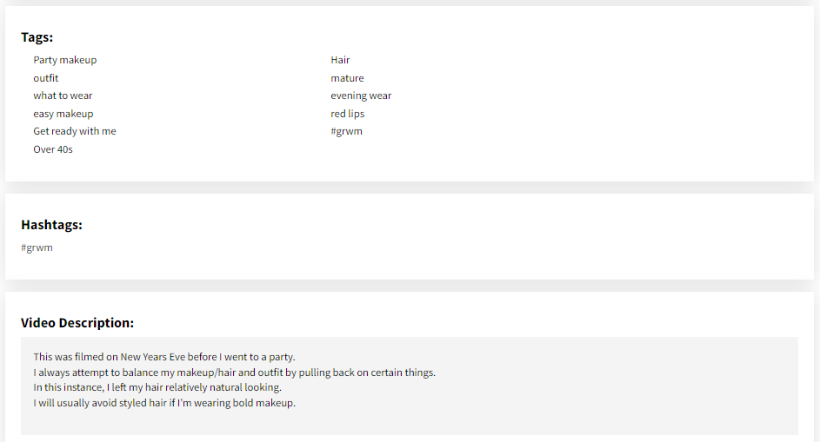
Task: Click the line about balancing makeup/hair and outfit
Action: click(234, 373)
